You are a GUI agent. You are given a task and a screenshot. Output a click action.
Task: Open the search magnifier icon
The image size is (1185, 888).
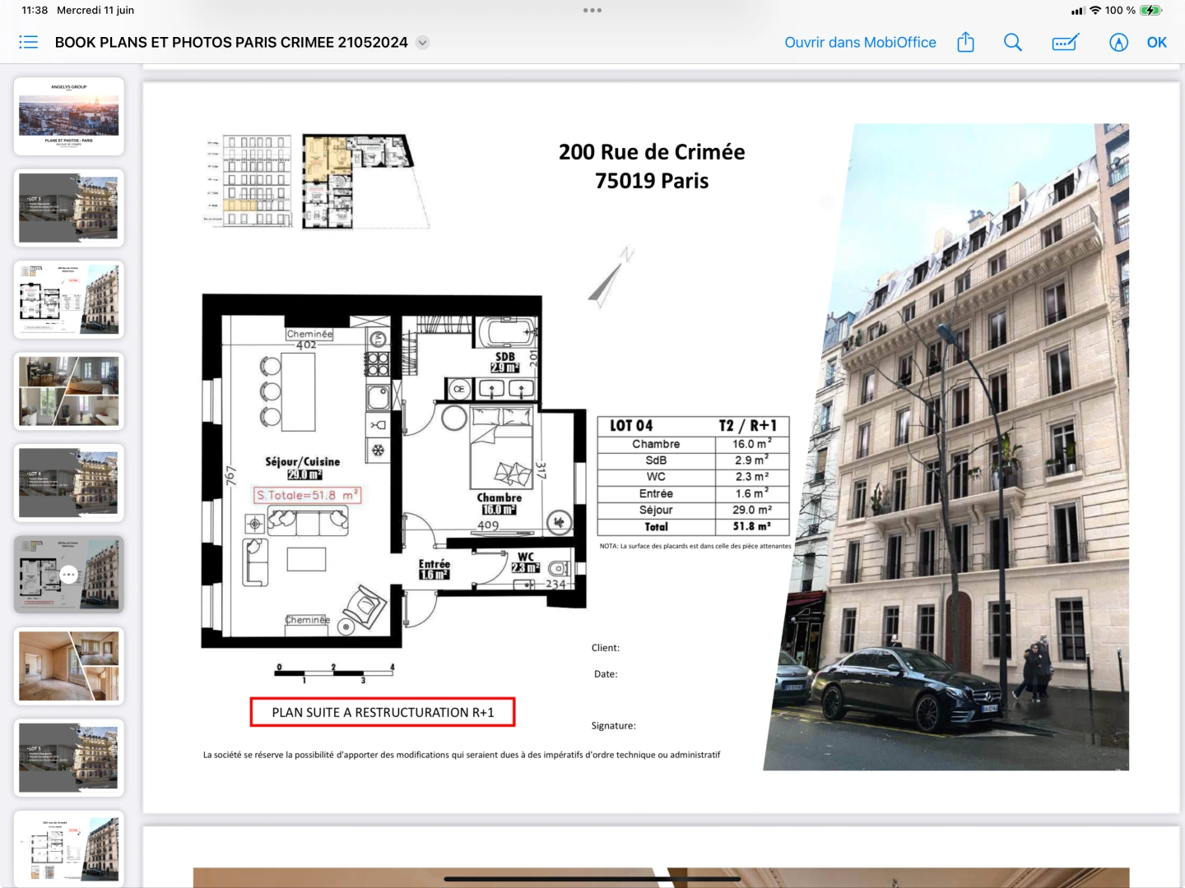[1013, 42]
